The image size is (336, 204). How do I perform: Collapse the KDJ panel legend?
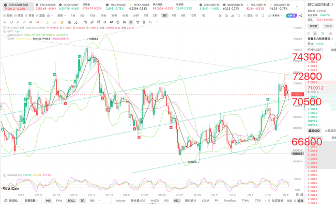coord(5,175)
